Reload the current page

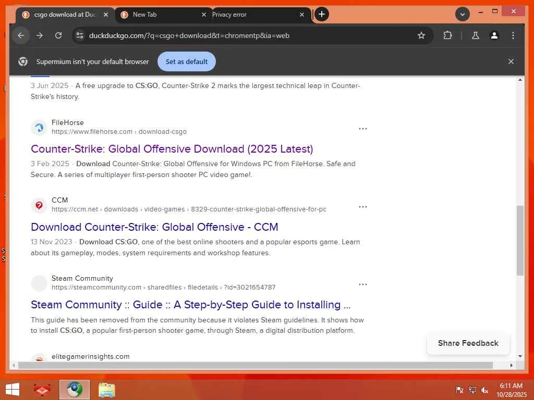click(58, 35)
